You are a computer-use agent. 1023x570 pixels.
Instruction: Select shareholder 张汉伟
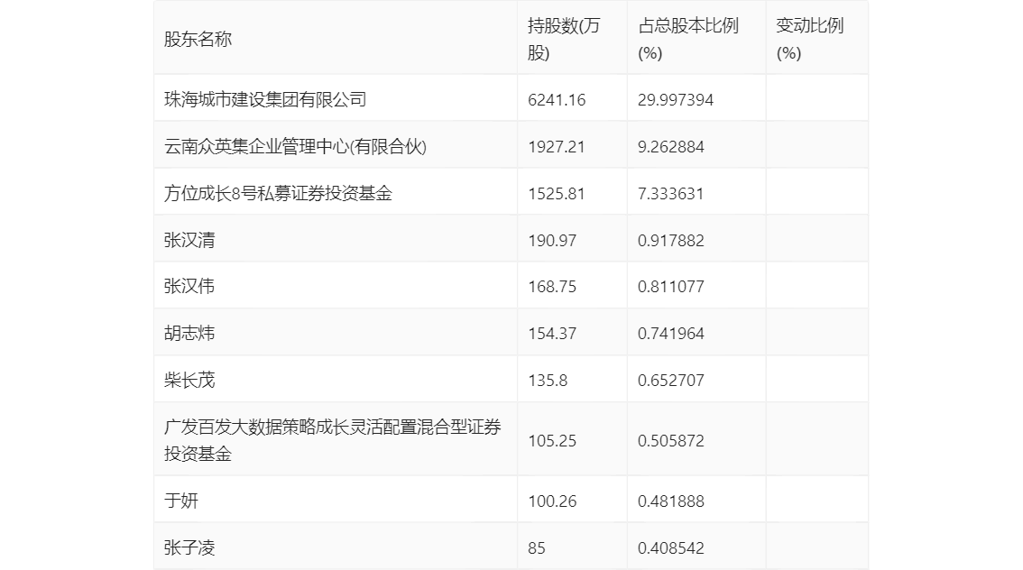coord(189,286)
